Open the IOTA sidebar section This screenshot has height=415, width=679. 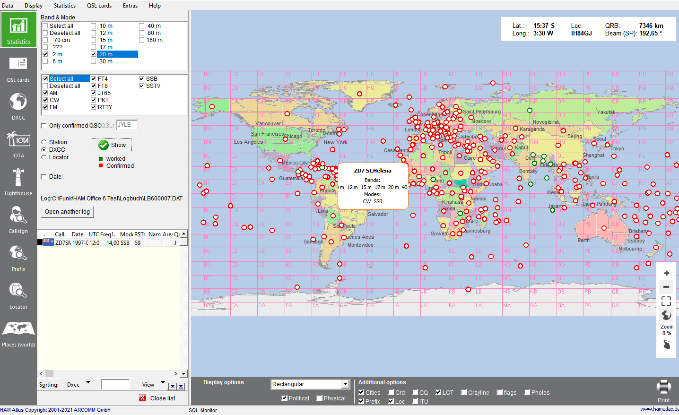click(x=18, y=144)
